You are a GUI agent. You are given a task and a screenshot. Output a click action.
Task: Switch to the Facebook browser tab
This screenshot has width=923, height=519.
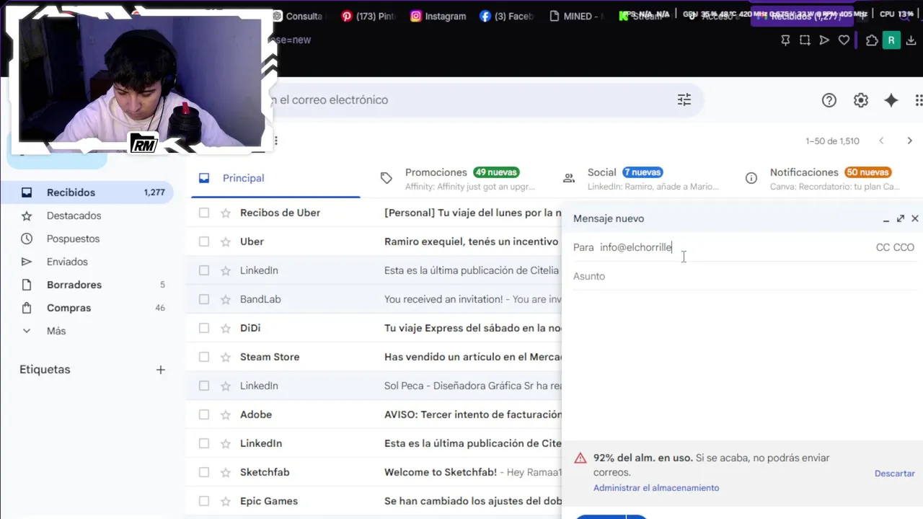506,16
